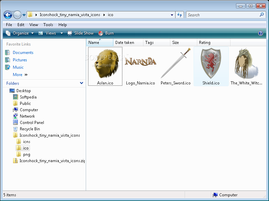The height and width of the screenshot is (201, 269).
Task: Select Network in folder tree
Action: point(27,116)
